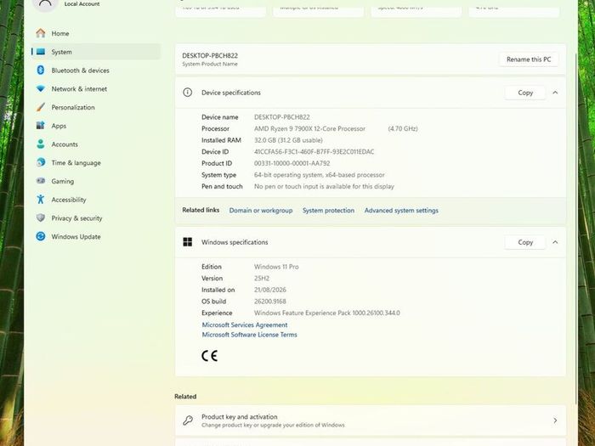The height and width of the screenshot is (446, 595).
Task: Click the key icon for Product key
Action: (188, 421)
